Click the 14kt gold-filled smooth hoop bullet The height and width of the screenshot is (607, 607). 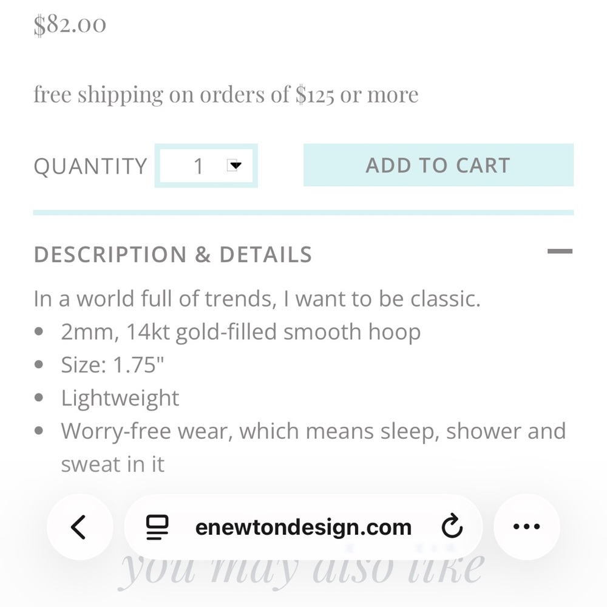tap(240, 332)
